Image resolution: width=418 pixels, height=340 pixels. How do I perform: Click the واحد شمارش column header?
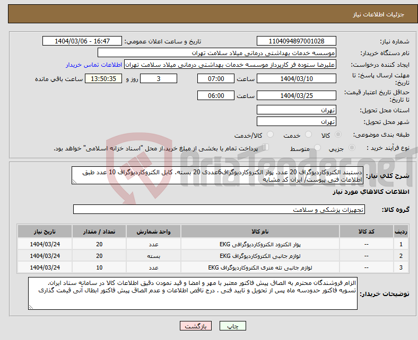[153, 231]
